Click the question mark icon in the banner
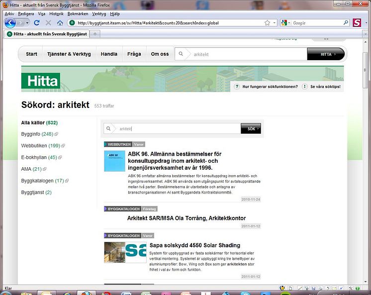 point(237,87)
